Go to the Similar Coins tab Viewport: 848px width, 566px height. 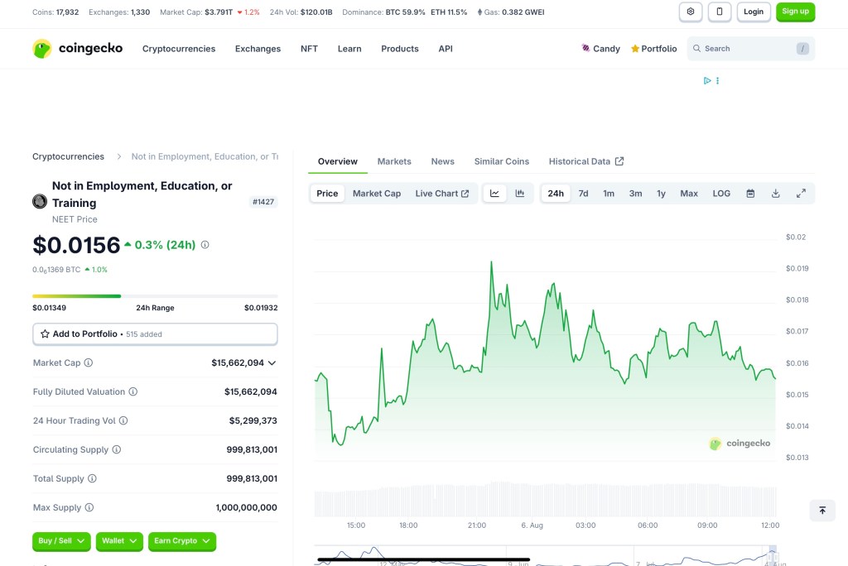[x=501, y=161]
